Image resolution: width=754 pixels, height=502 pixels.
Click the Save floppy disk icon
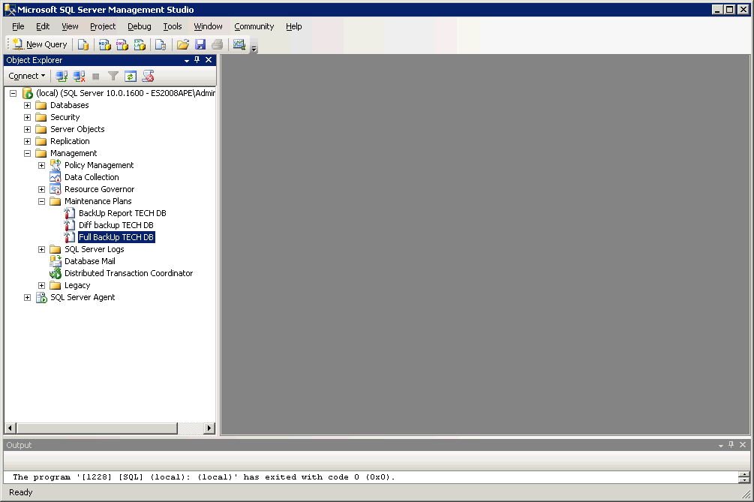pos(200,44)
